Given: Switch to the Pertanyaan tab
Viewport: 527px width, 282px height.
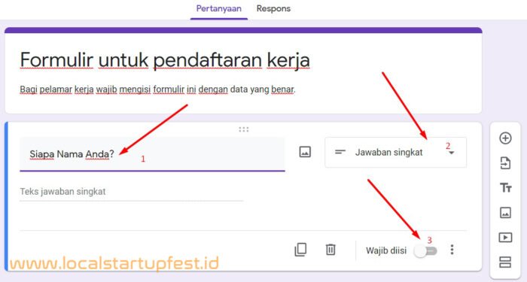Looking at the screenshot, I should [219, 9].
